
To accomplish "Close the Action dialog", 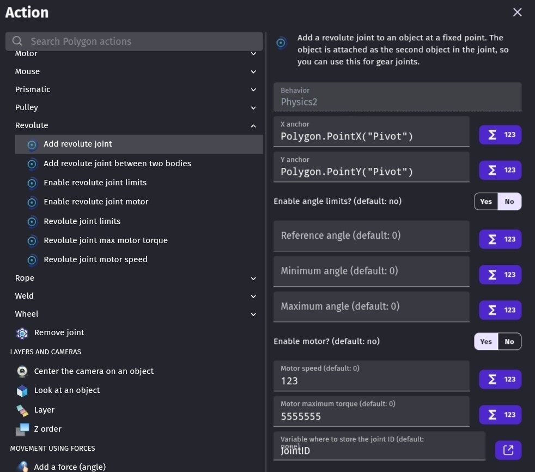I will click(517, 12).
